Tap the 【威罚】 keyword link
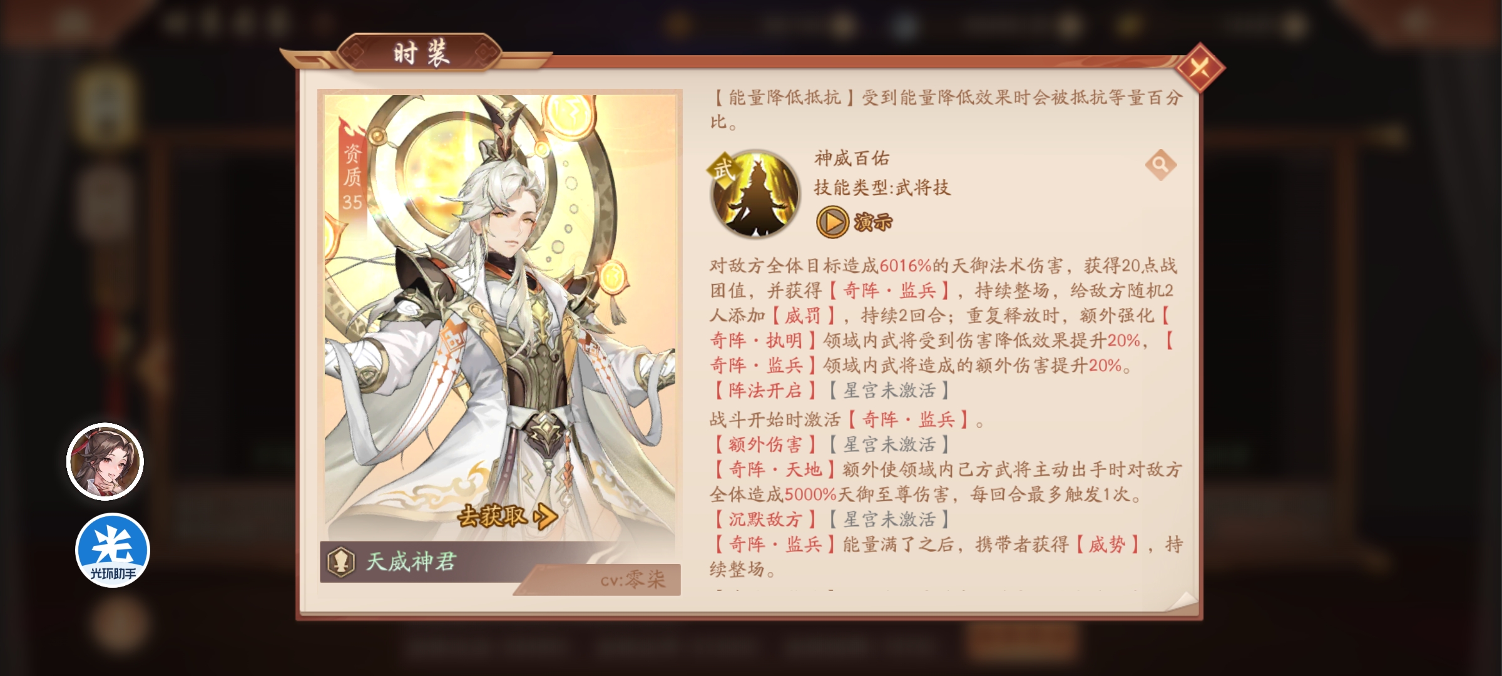Image resolution: width=1502 pixels, height=676 pixels. coord(804,315)
